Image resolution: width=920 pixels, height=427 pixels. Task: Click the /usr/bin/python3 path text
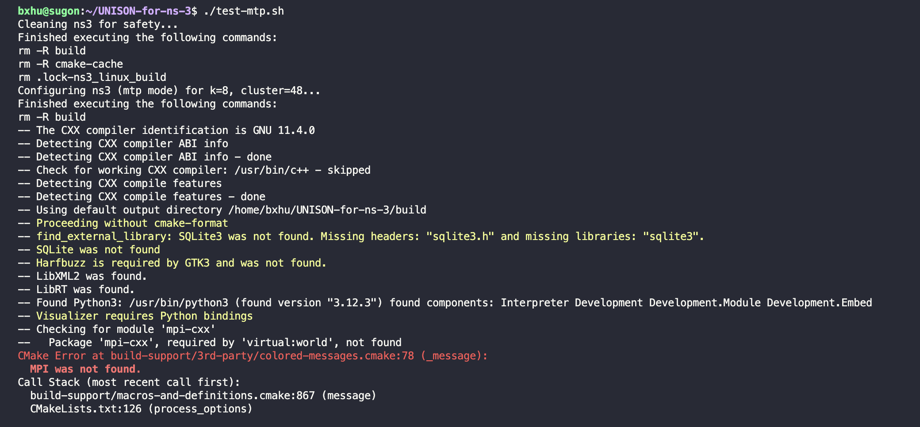(x=179, y=303)
